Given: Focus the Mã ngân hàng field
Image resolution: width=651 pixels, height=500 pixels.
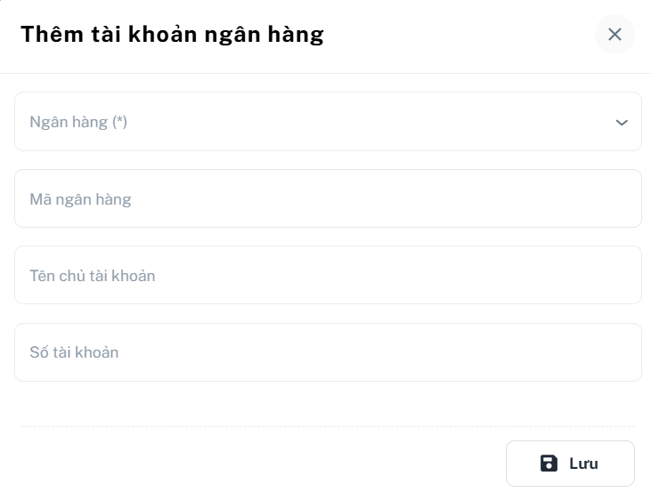Looking at the screenshot, I should pyautogui.click(x=328, y=198).
